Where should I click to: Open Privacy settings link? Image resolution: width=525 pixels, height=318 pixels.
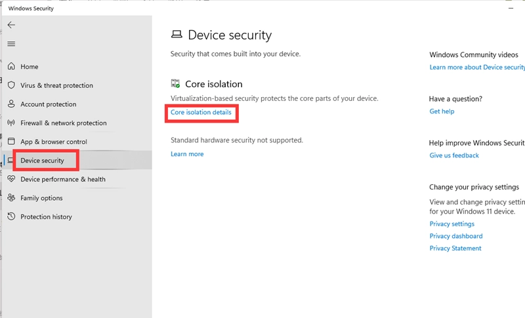click(452, 224)
